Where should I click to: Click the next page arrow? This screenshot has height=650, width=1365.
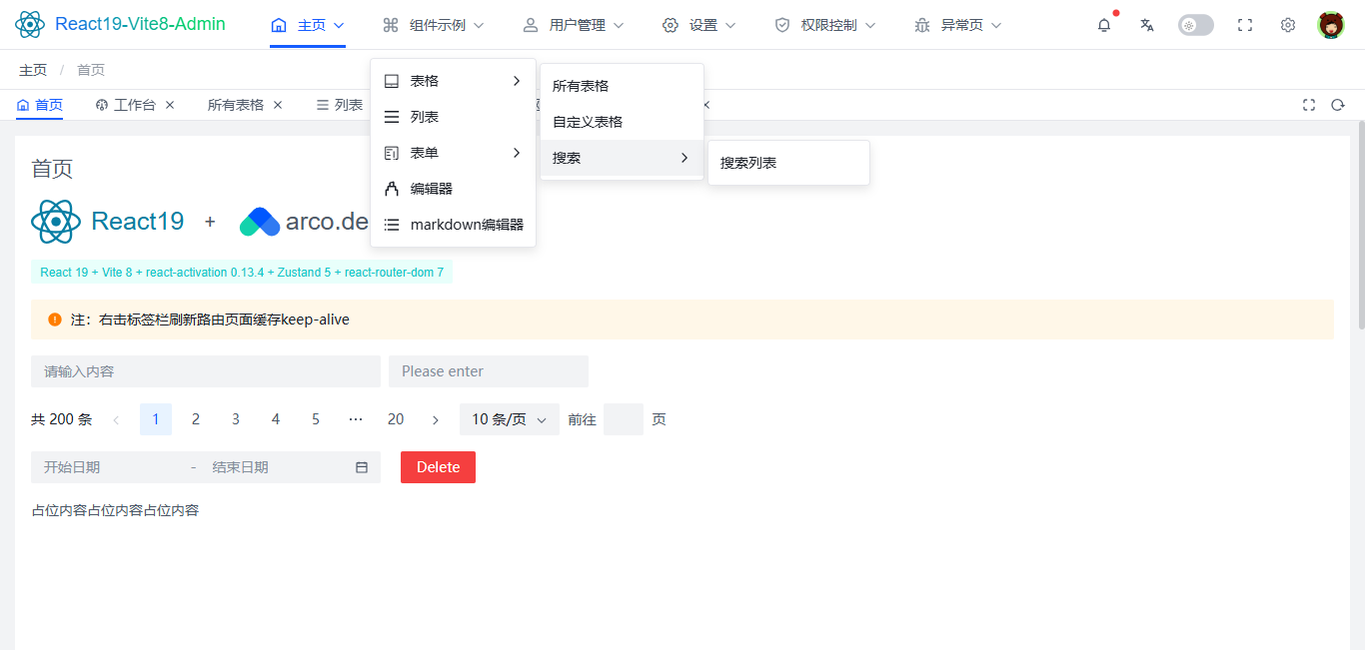(436, 419)
